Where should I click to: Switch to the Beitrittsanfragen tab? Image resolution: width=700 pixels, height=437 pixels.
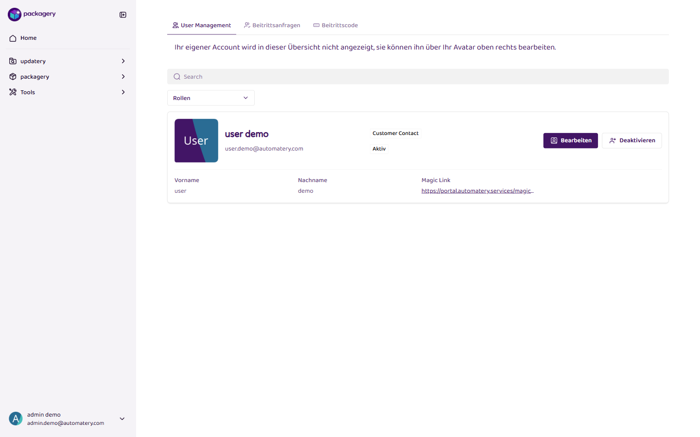pyautogui.click(x=272, y=25)
